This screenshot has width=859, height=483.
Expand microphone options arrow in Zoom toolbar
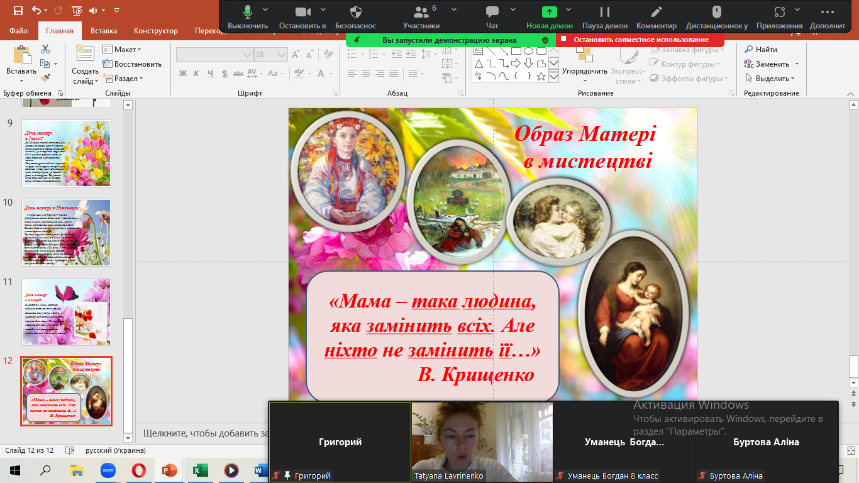[265, 9]
